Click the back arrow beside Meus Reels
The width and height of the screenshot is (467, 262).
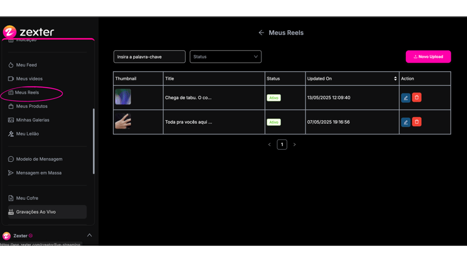(x=261, y=33)
